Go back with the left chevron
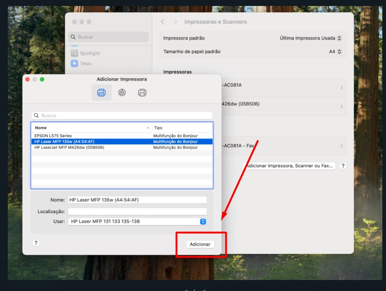 162,22
